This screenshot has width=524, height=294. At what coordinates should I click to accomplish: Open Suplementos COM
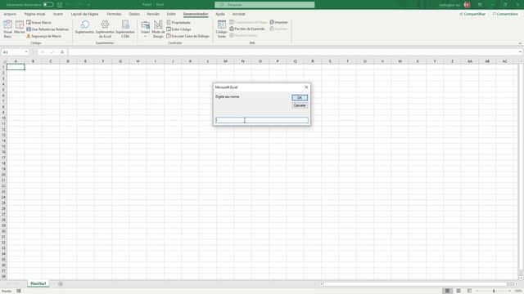click(125, 29)
